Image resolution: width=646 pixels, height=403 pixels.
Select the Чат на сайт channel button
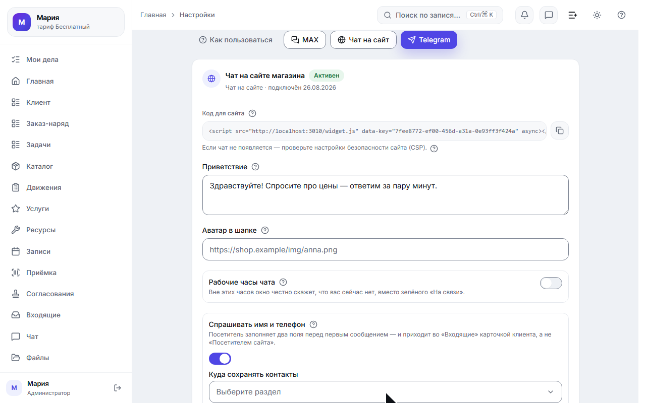[x=363, y=40]
